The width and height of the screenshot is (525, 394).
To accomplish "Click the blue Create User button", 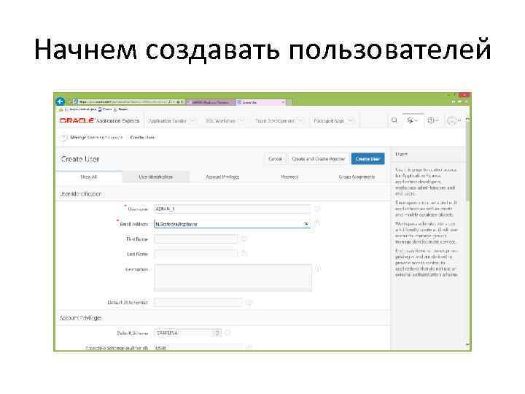I will 367,159.
